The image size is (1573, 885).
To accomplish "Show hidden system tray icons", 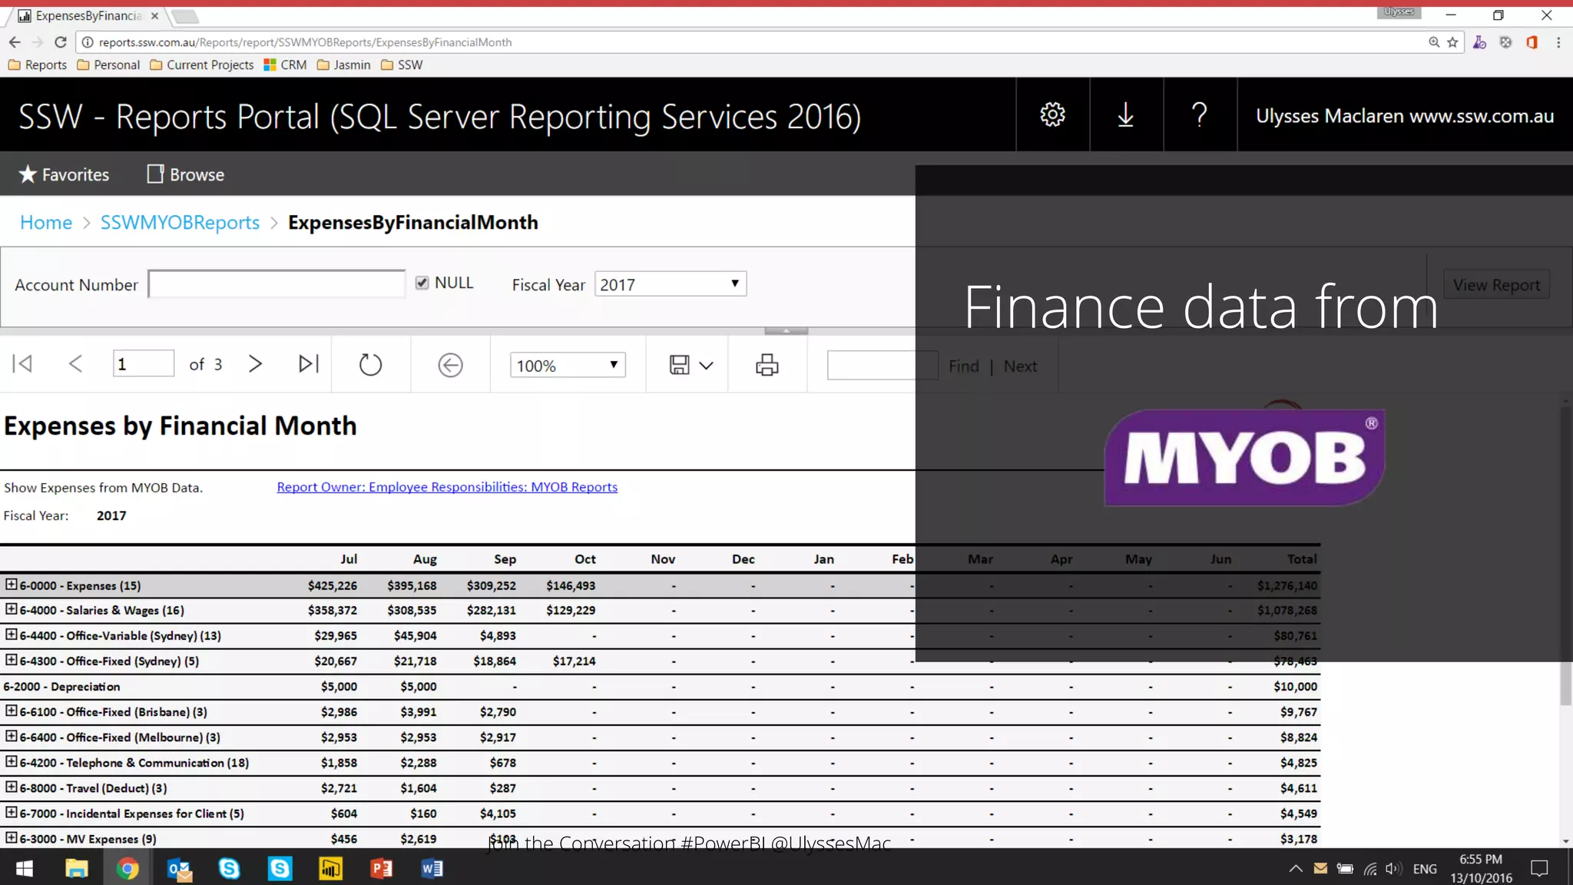I will click(x=1296, y=869).
